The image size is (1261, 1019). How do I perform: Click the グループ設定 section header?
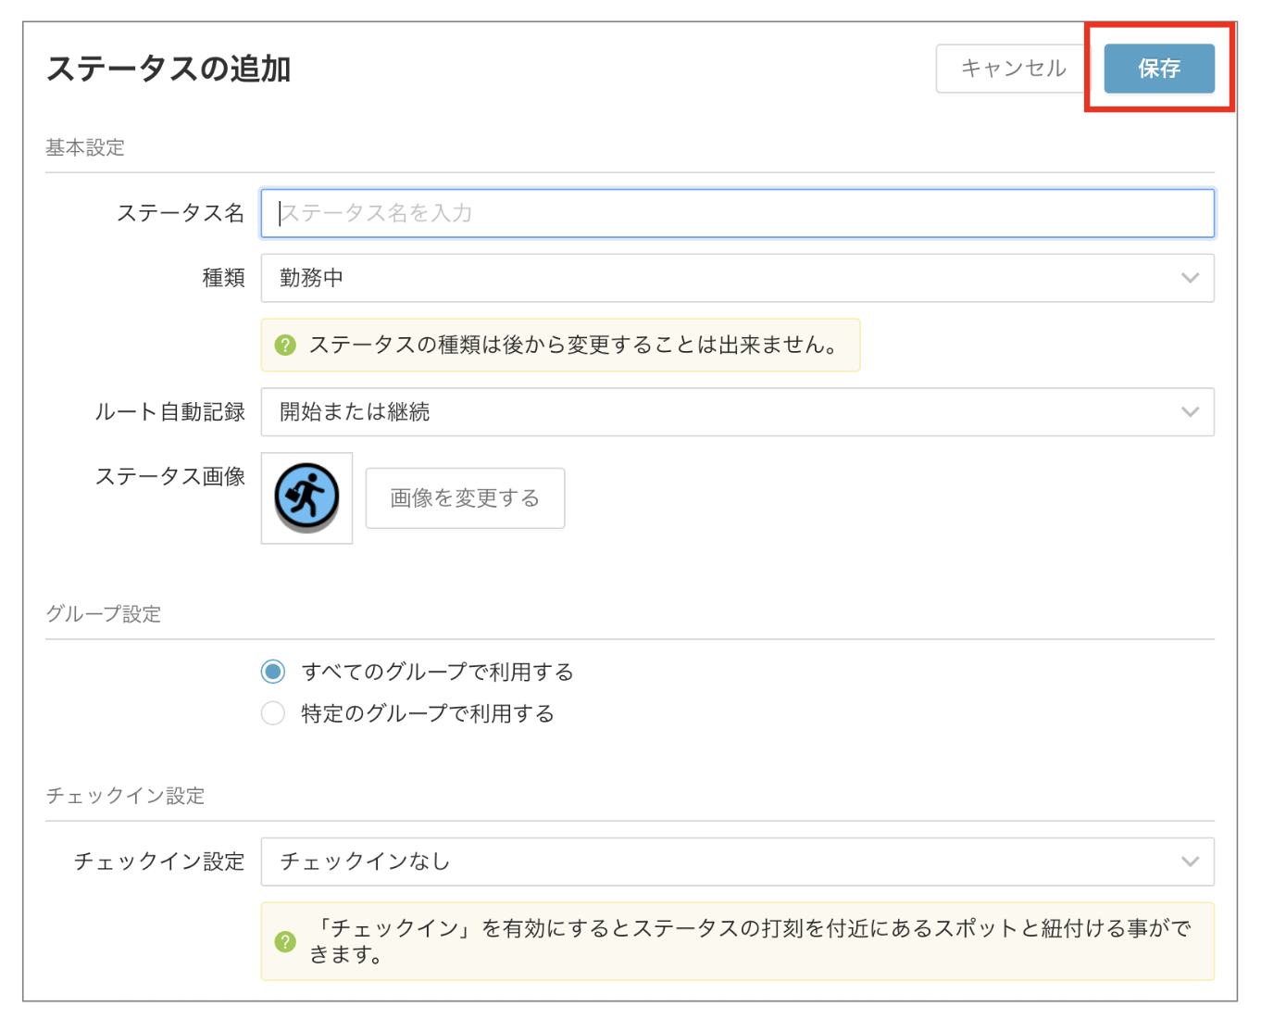click(104, 614)
